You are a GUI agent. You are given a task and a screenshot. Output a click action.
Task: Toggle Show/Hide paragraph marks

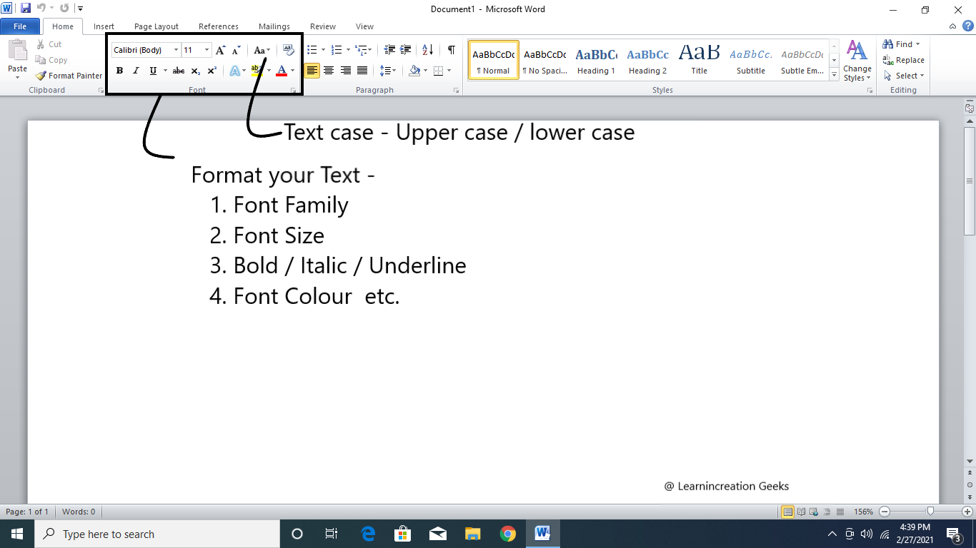[451, 50]
